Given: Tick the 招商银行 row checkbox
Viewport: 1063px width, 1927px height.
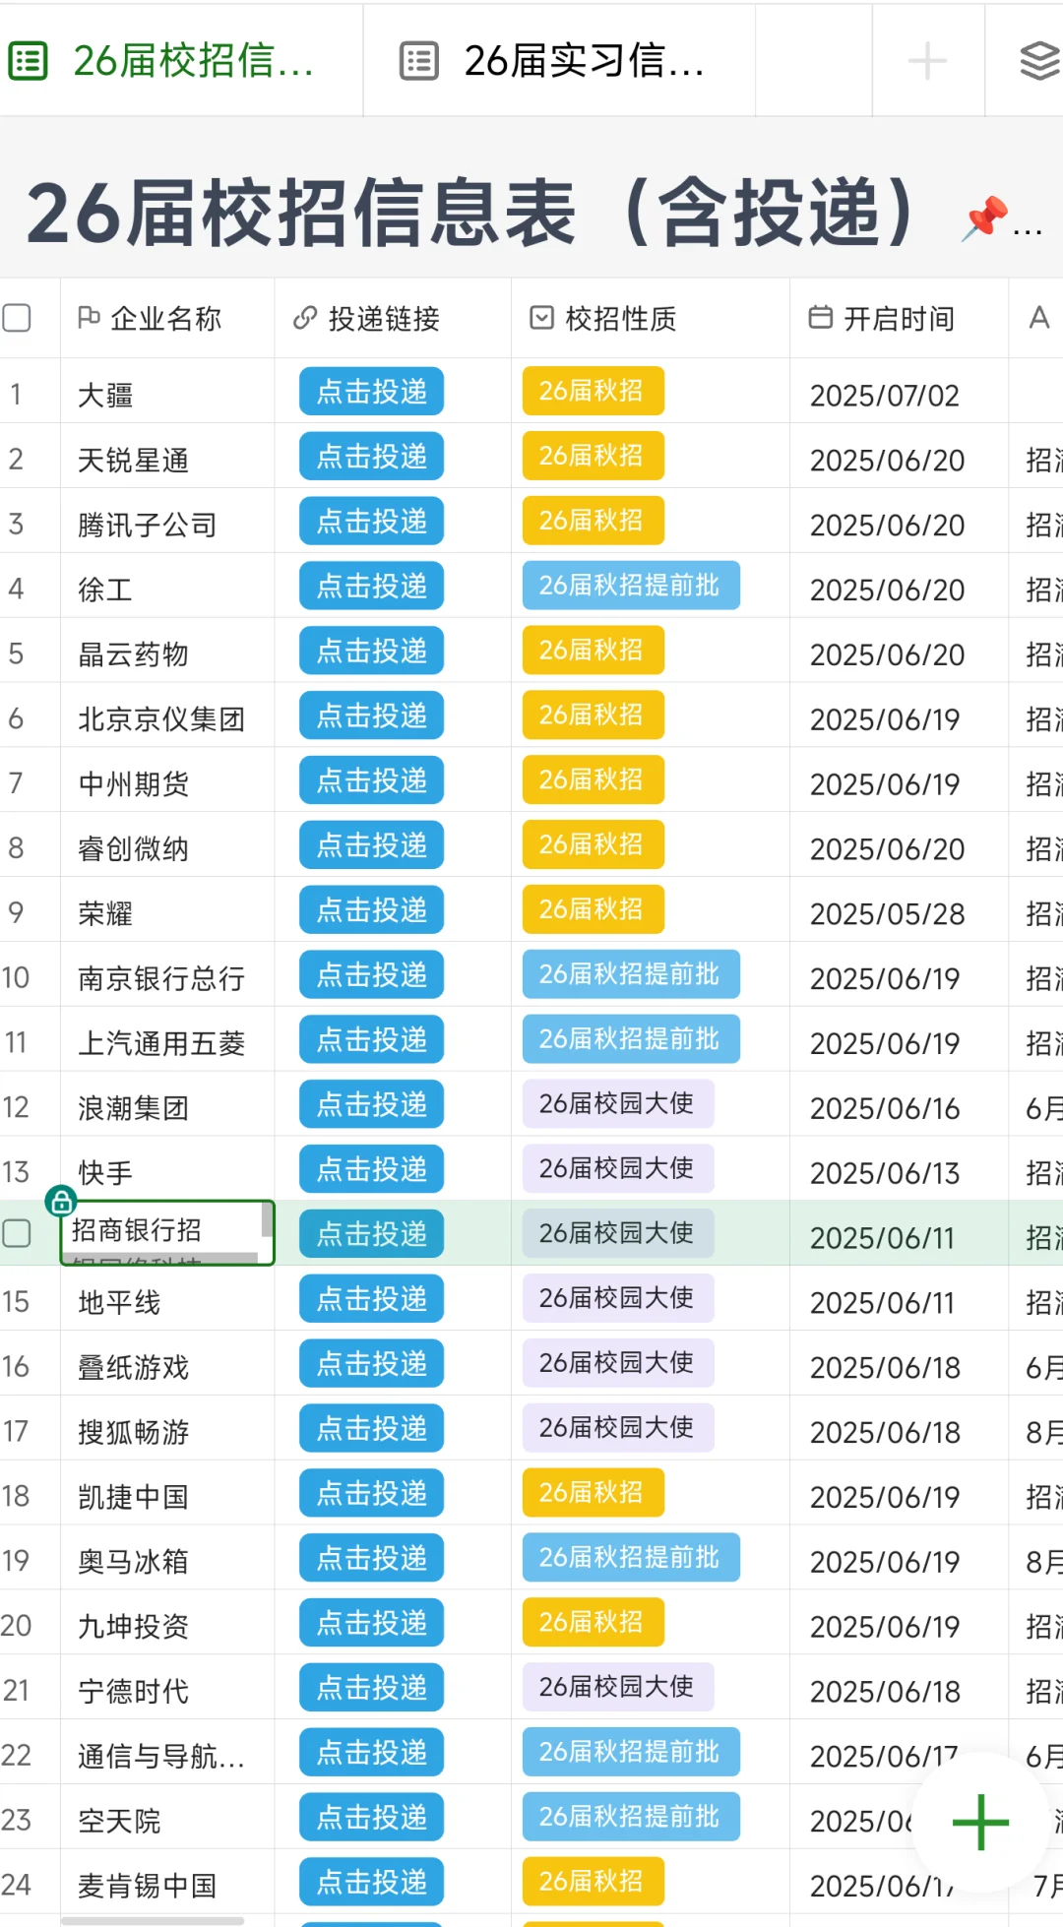Looking at the screenshot, I should tap(17, 1233).
